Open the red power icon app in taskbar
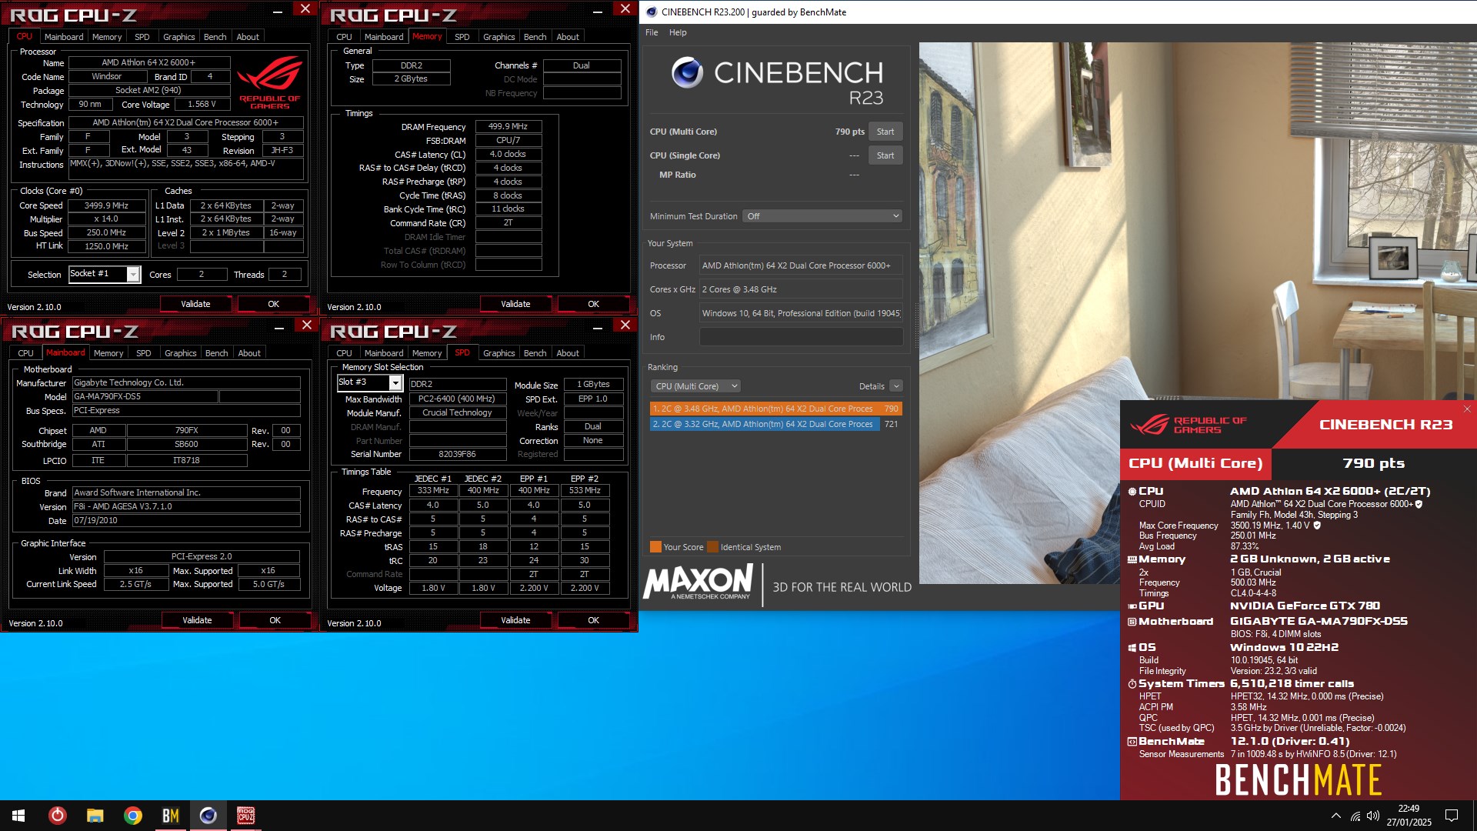The height and width of the screenshot is (831, 1477). 57,816
